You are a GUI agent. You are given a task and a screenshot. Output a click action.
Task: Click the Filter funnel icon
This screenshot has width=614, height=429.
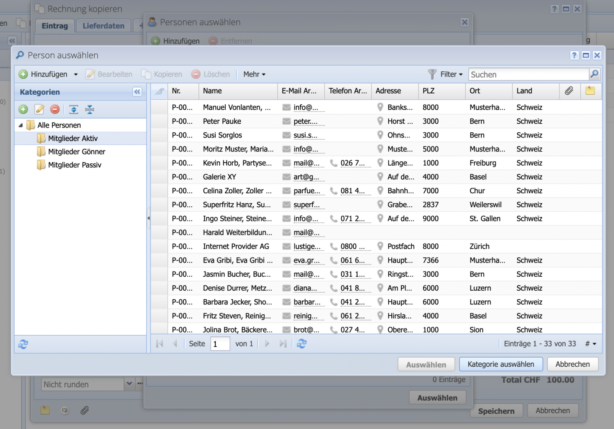432,74
